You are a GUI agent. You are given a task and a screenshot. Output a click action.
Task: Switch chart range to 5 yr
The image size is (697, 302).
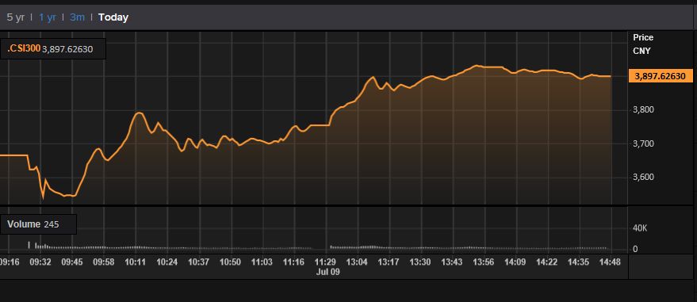coord(16,17)
